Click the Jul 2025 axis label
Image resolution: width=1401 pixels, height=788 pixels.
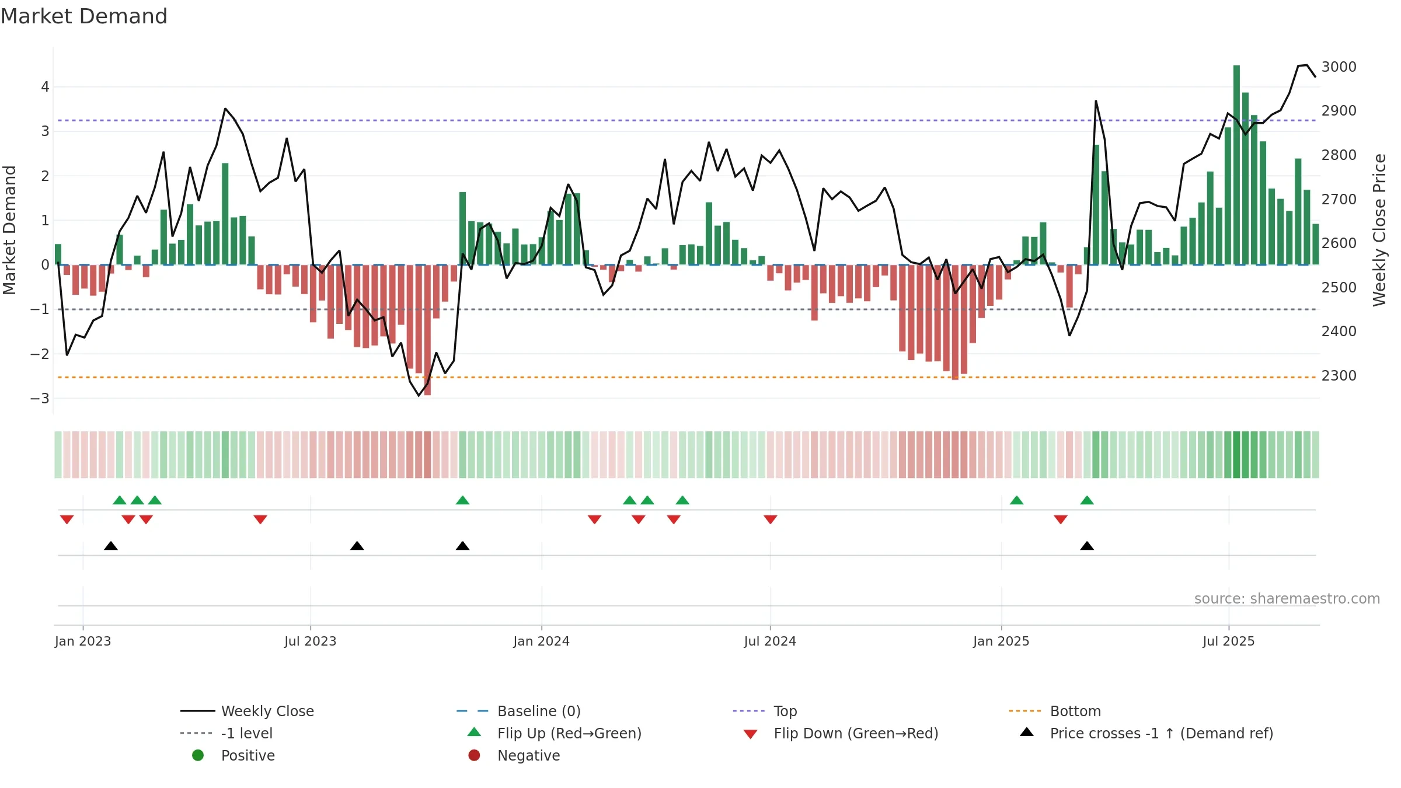(x=1229, y=641)
